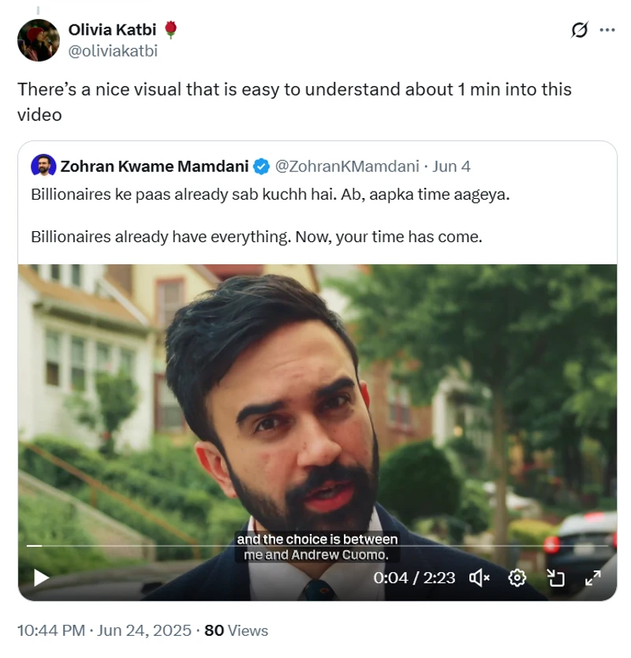Screen dimensions: 631x658
Task: Click Olivia Katbi's profile avatar
Action: pos(39,40)
